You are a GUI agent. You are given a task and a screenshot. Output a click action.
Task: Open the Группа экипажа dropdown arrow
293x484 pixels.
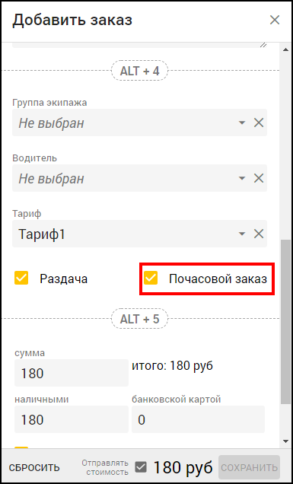242,123
